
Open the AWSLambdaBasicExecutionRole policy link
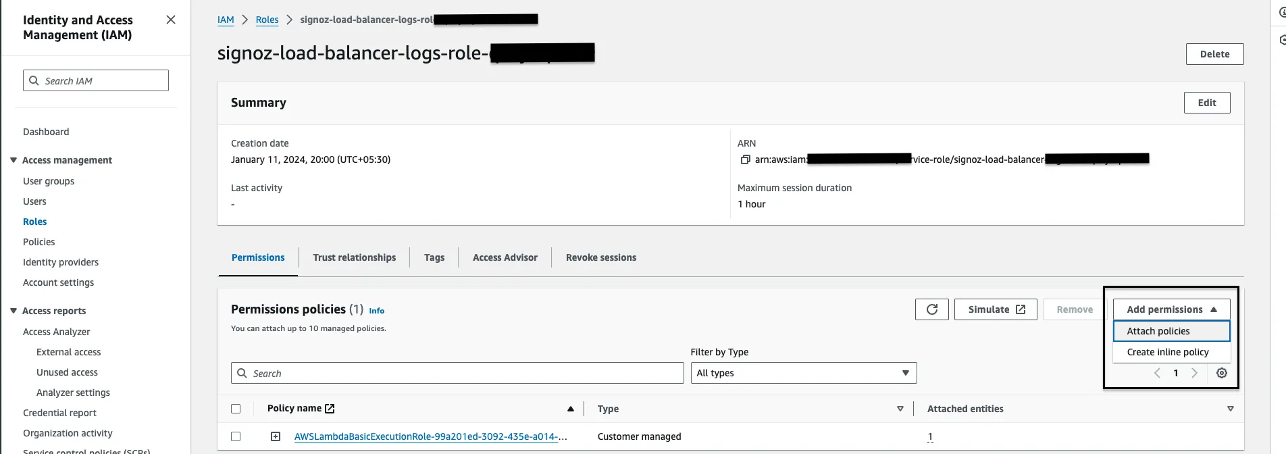[x=430, y=436]
